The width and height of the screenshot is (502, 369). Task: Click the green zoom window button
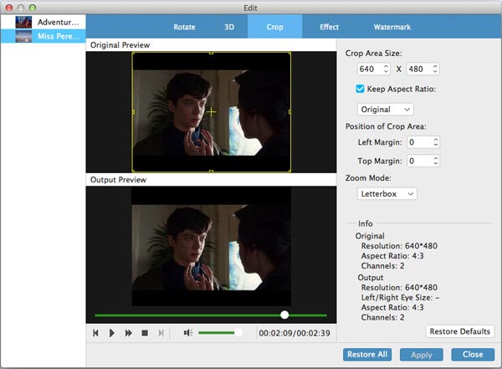pyautogui.click(x=33, y=8)
